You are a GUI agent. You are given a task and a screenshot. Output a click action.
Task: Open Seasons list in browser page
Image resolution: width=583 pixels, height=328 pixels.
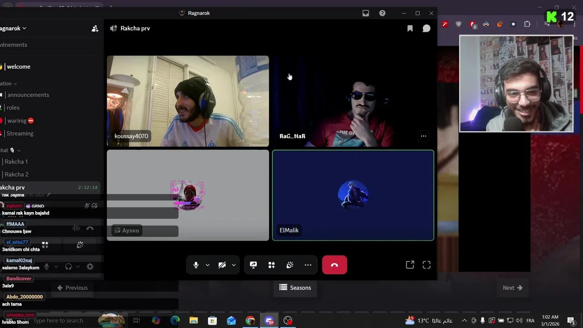pyautogui.click(x=295, y=288)
